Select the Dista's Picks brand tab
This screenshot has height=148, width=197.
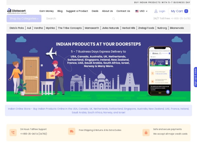coord(17,28)
